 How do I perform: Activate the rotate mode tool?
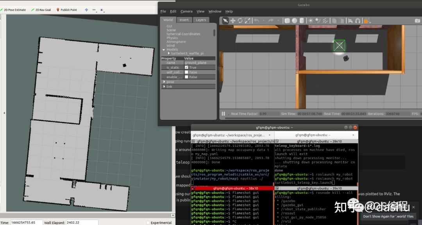tap(240, 21)
